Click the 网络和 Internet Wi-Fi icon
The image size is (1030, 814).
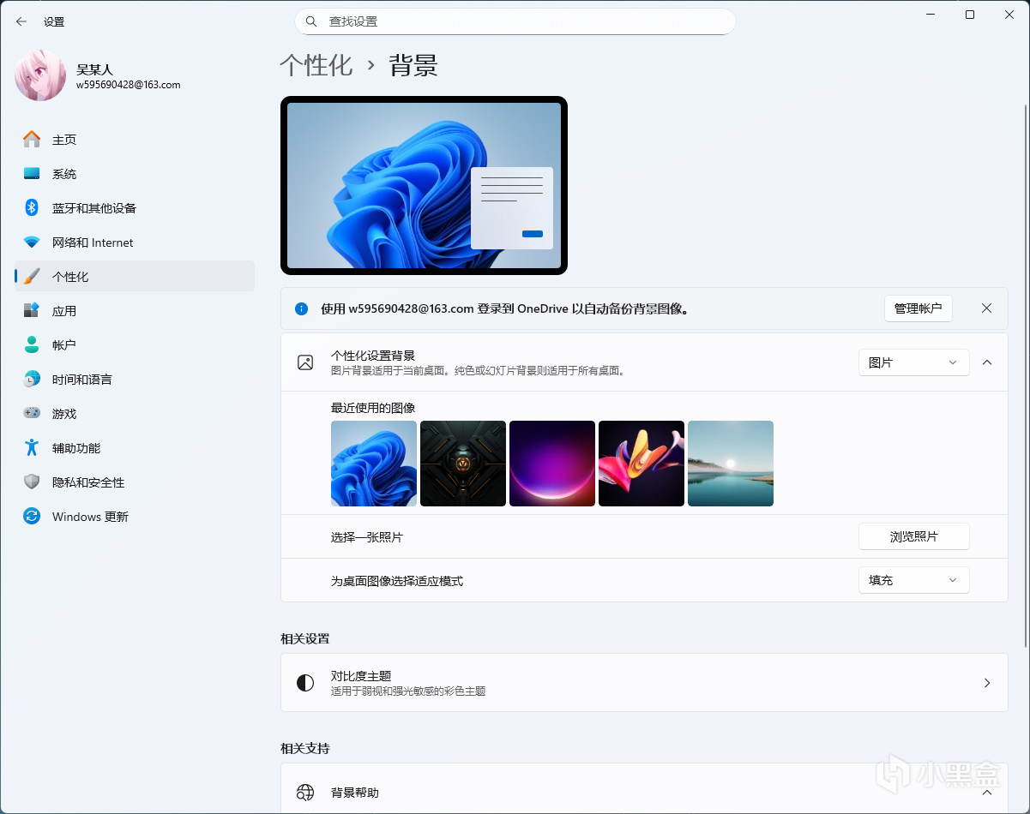tap(32, 242)
